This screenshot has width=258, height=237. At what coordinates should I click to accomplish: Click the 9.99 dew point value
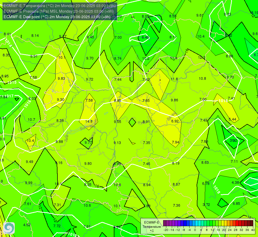pyautogui.click(x=29, y=183)
